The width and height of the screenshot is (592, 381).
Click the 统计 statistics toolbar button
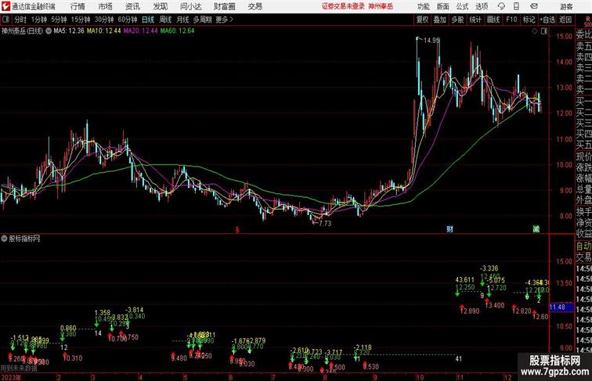tap(475, 20)
